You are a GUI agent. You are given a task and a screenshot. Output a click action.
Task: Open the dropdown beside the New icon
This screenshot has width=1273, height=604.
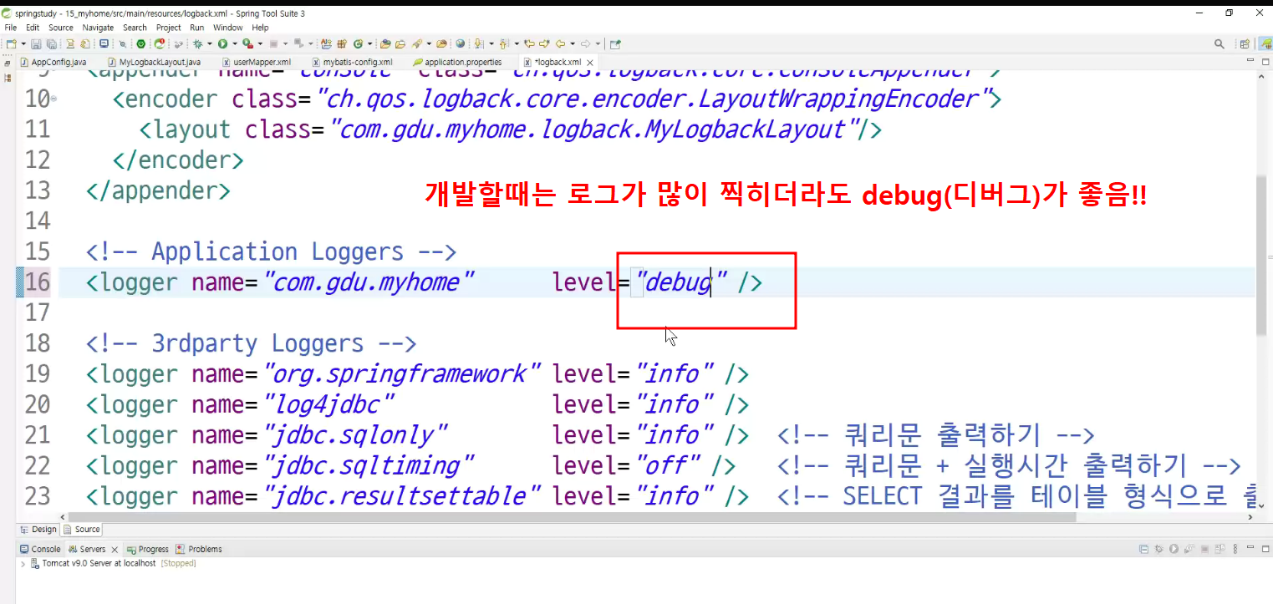pyautogui.click(x=23, y=43)
